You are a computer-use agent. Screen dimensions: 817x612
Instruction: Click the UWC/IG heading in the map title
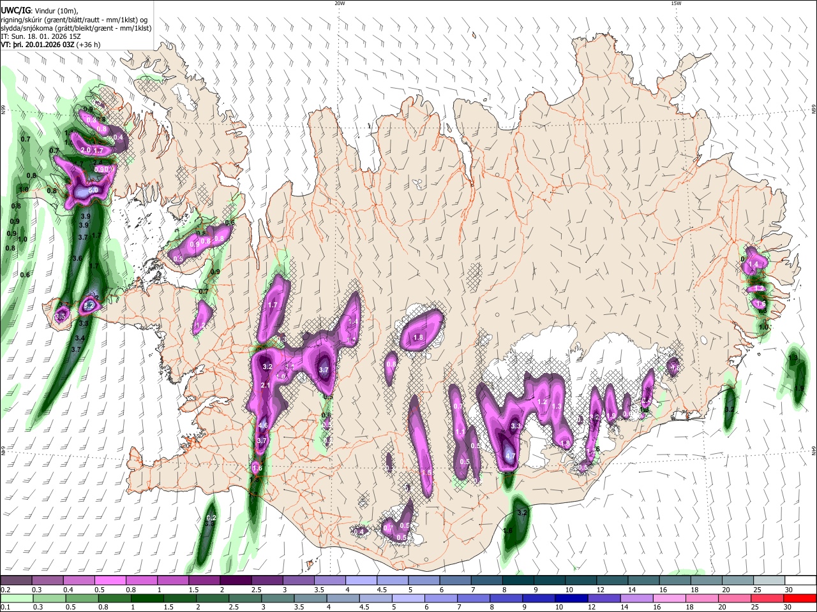coord(15,10)
